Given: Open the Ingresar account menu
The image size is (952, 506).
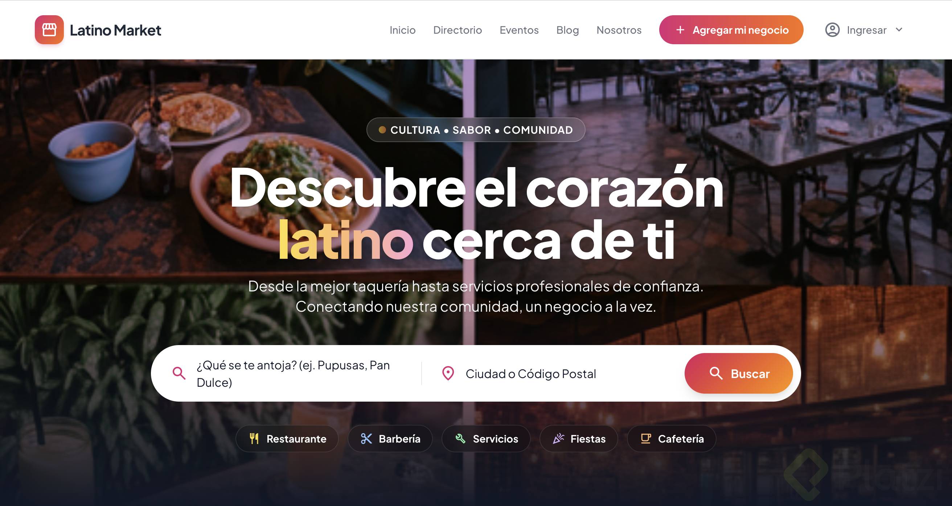Looking at the screenshot, I should pos(864,30).
